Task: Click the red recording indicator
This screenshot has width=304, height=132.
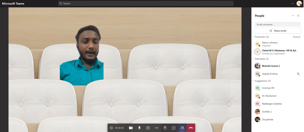Action: tap(111, 128)
